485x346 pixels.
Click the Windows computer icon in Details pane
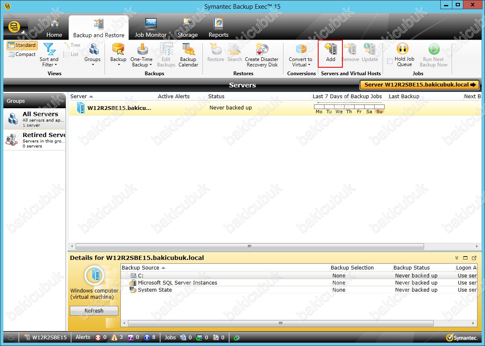(94, 275)
